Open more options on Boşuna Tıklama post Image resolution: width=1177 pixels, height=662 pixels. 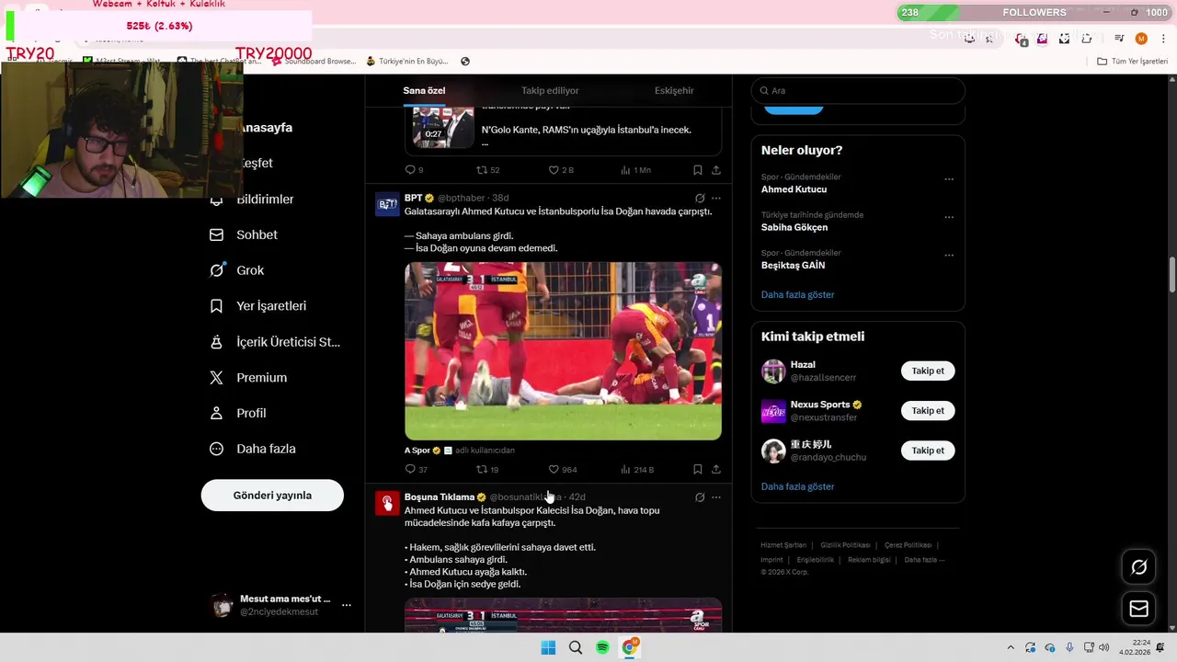pos(716,497)
